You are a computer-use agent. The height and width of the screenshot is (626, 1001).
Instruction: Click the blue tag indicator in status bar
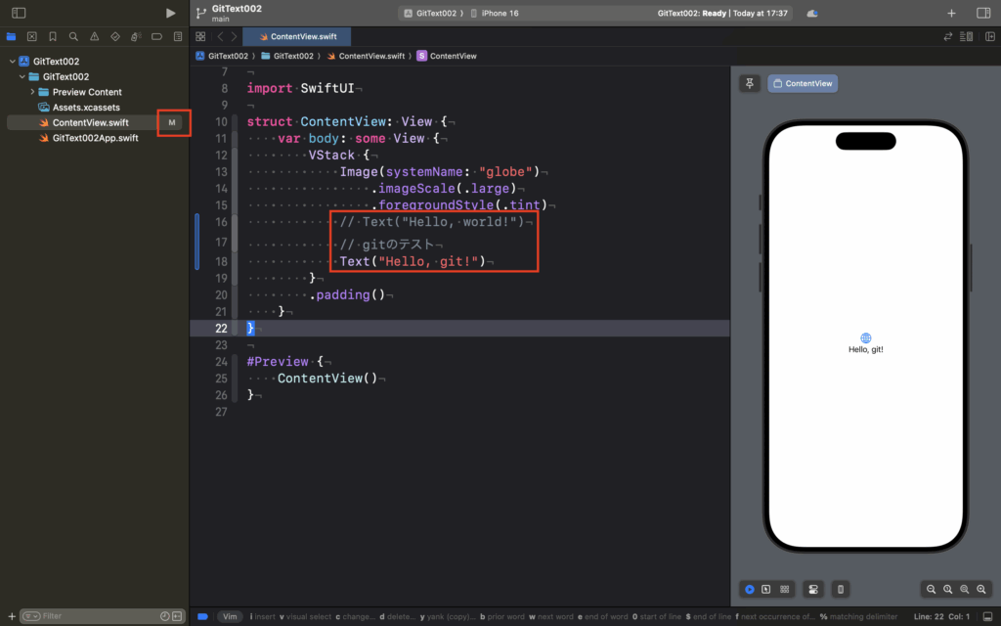[202, 616]
